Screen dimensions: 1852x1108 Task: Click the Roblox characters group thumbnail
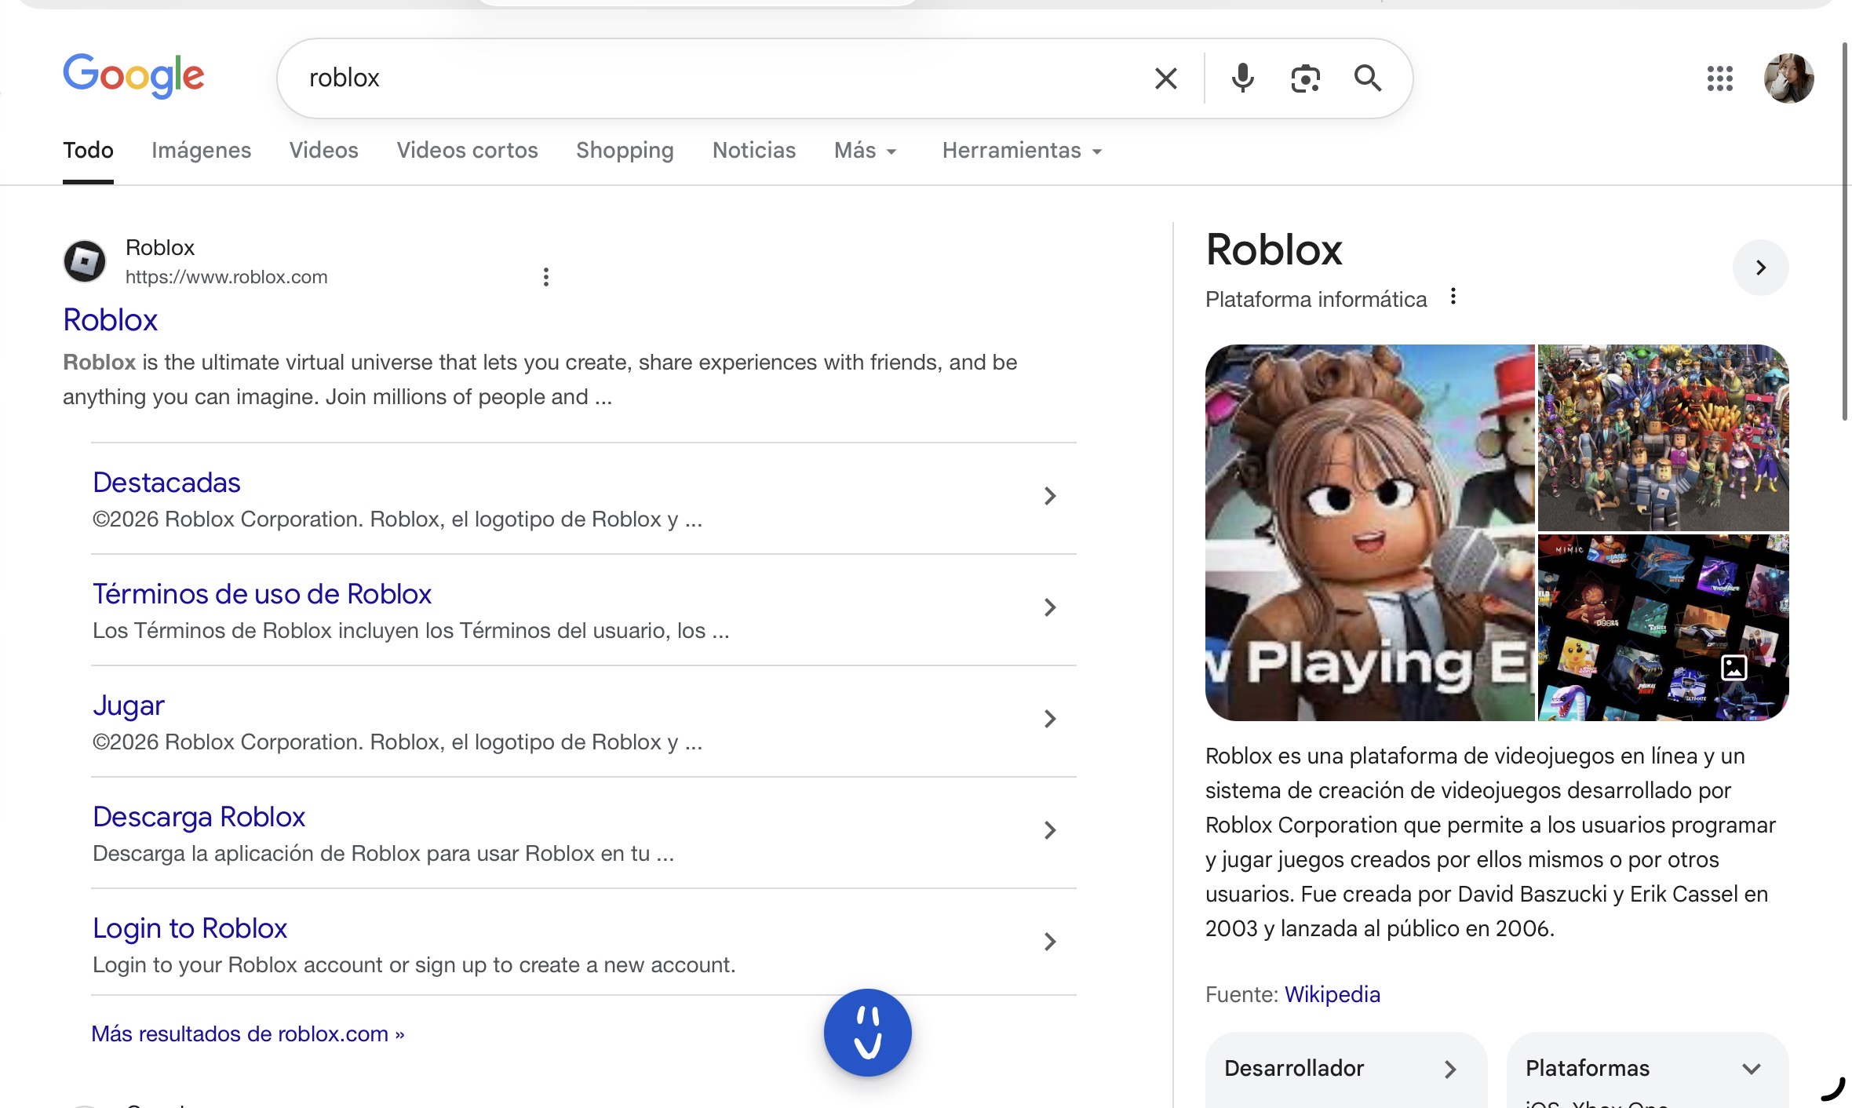1663,437
